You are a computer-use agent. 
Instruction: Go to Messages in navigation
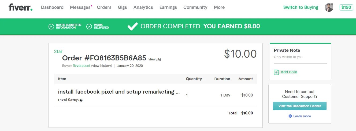pos(80,7)
